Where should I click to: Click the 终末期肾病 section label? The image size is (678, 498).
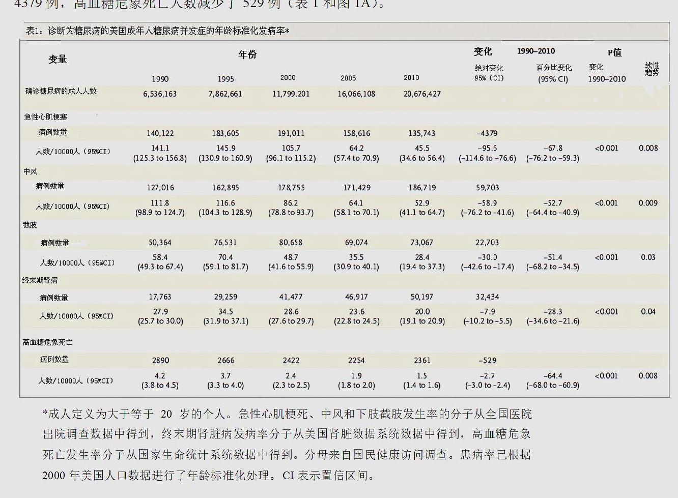pyautogui.click(x=40, y=280)
